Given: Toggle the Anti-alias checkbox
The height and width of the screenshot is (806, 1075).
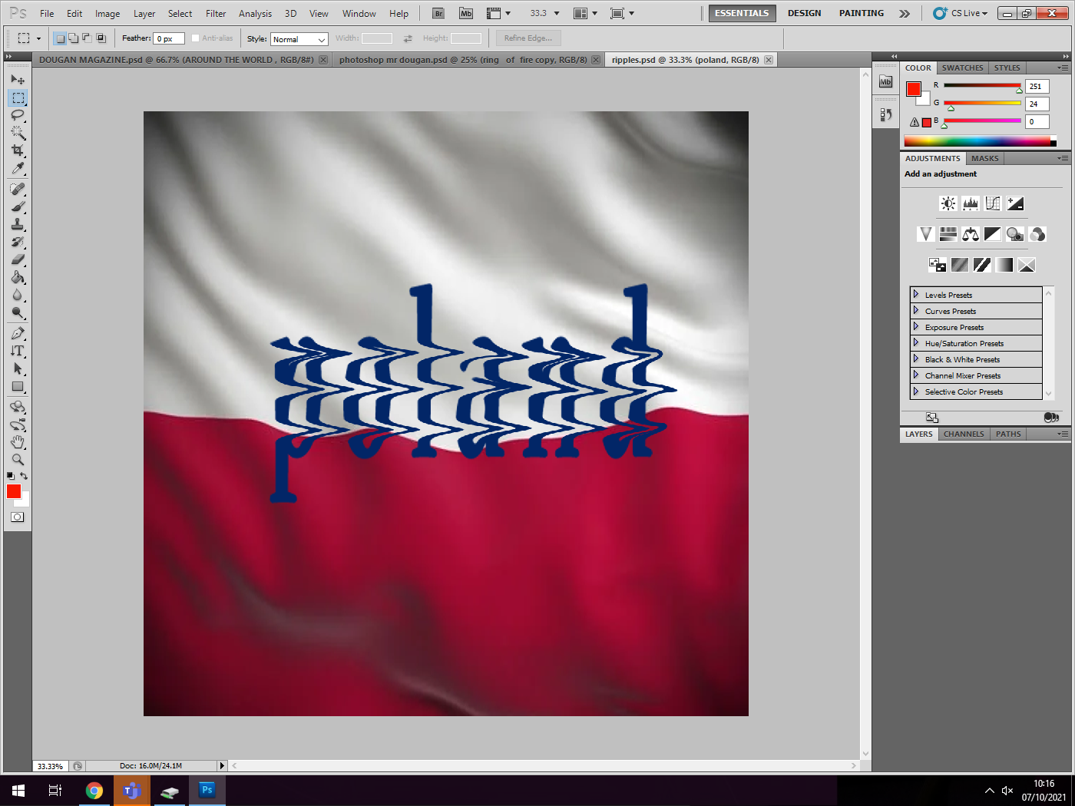Looking at the screenshot, I should click(195, 38).
